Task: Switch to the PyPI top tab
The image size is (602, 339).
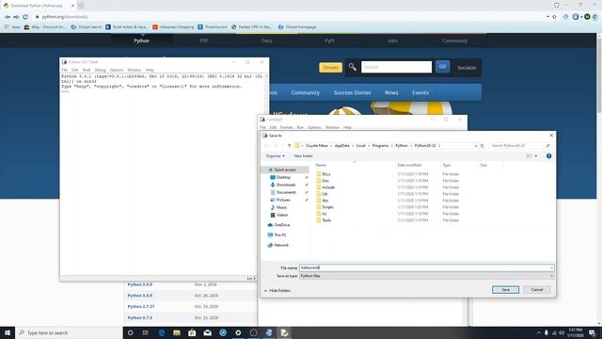Action: pos(329,40)
